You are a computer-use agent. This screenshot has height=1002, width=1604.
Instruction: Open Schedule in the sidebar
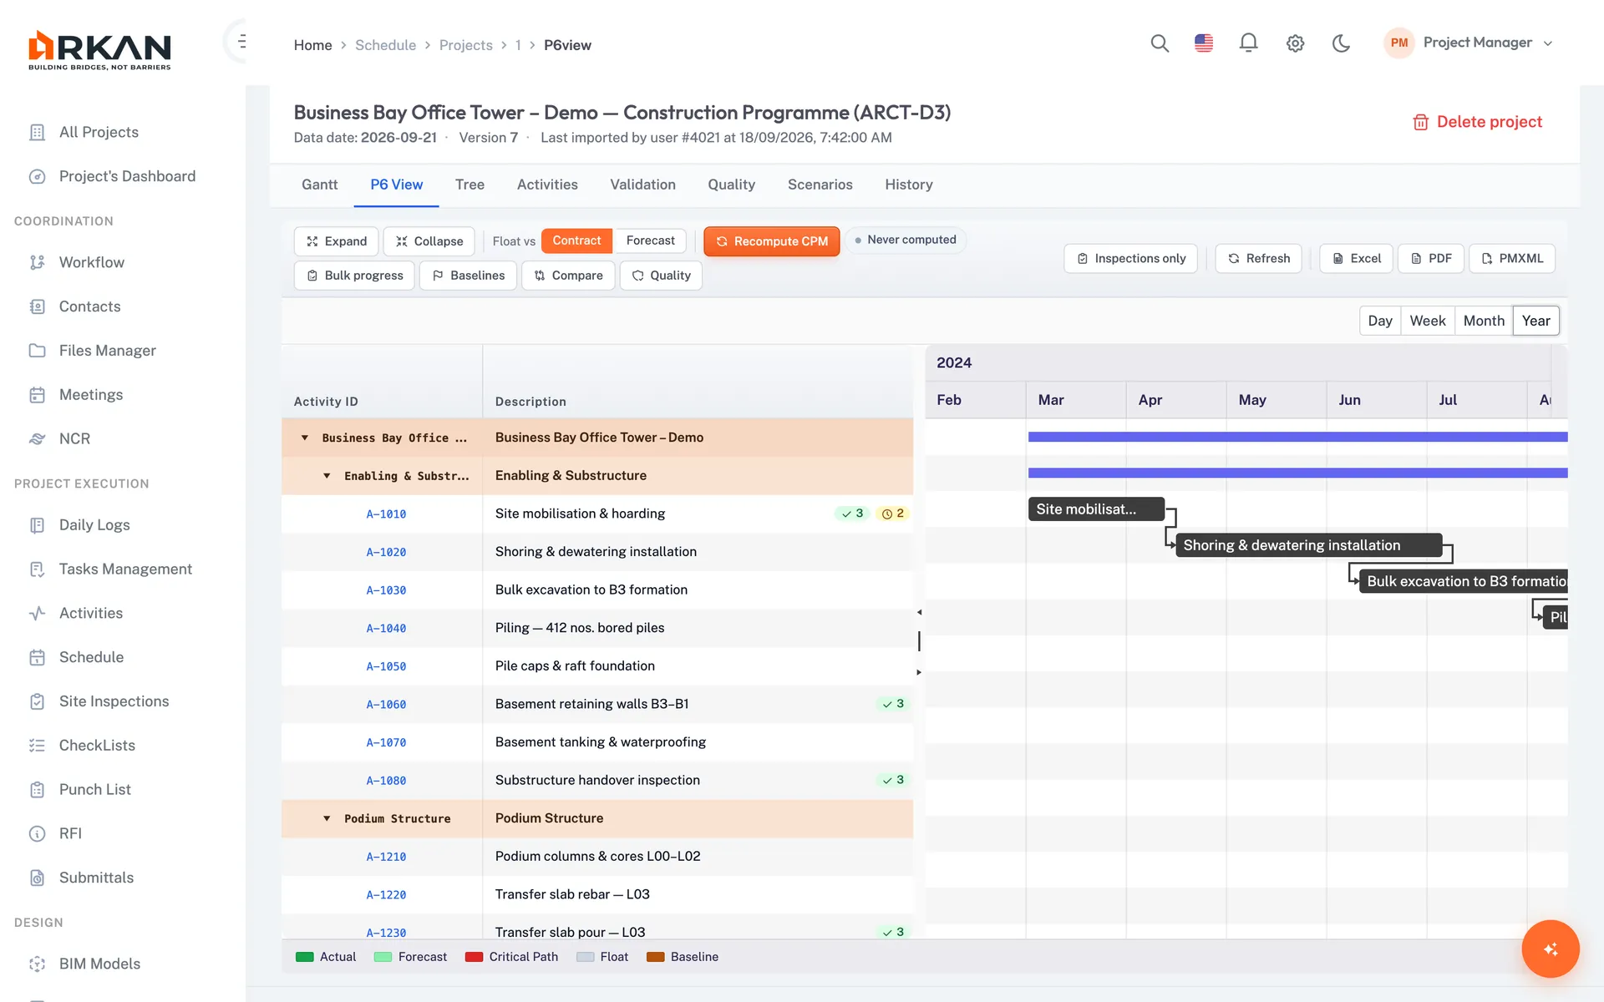pos(91,657)
